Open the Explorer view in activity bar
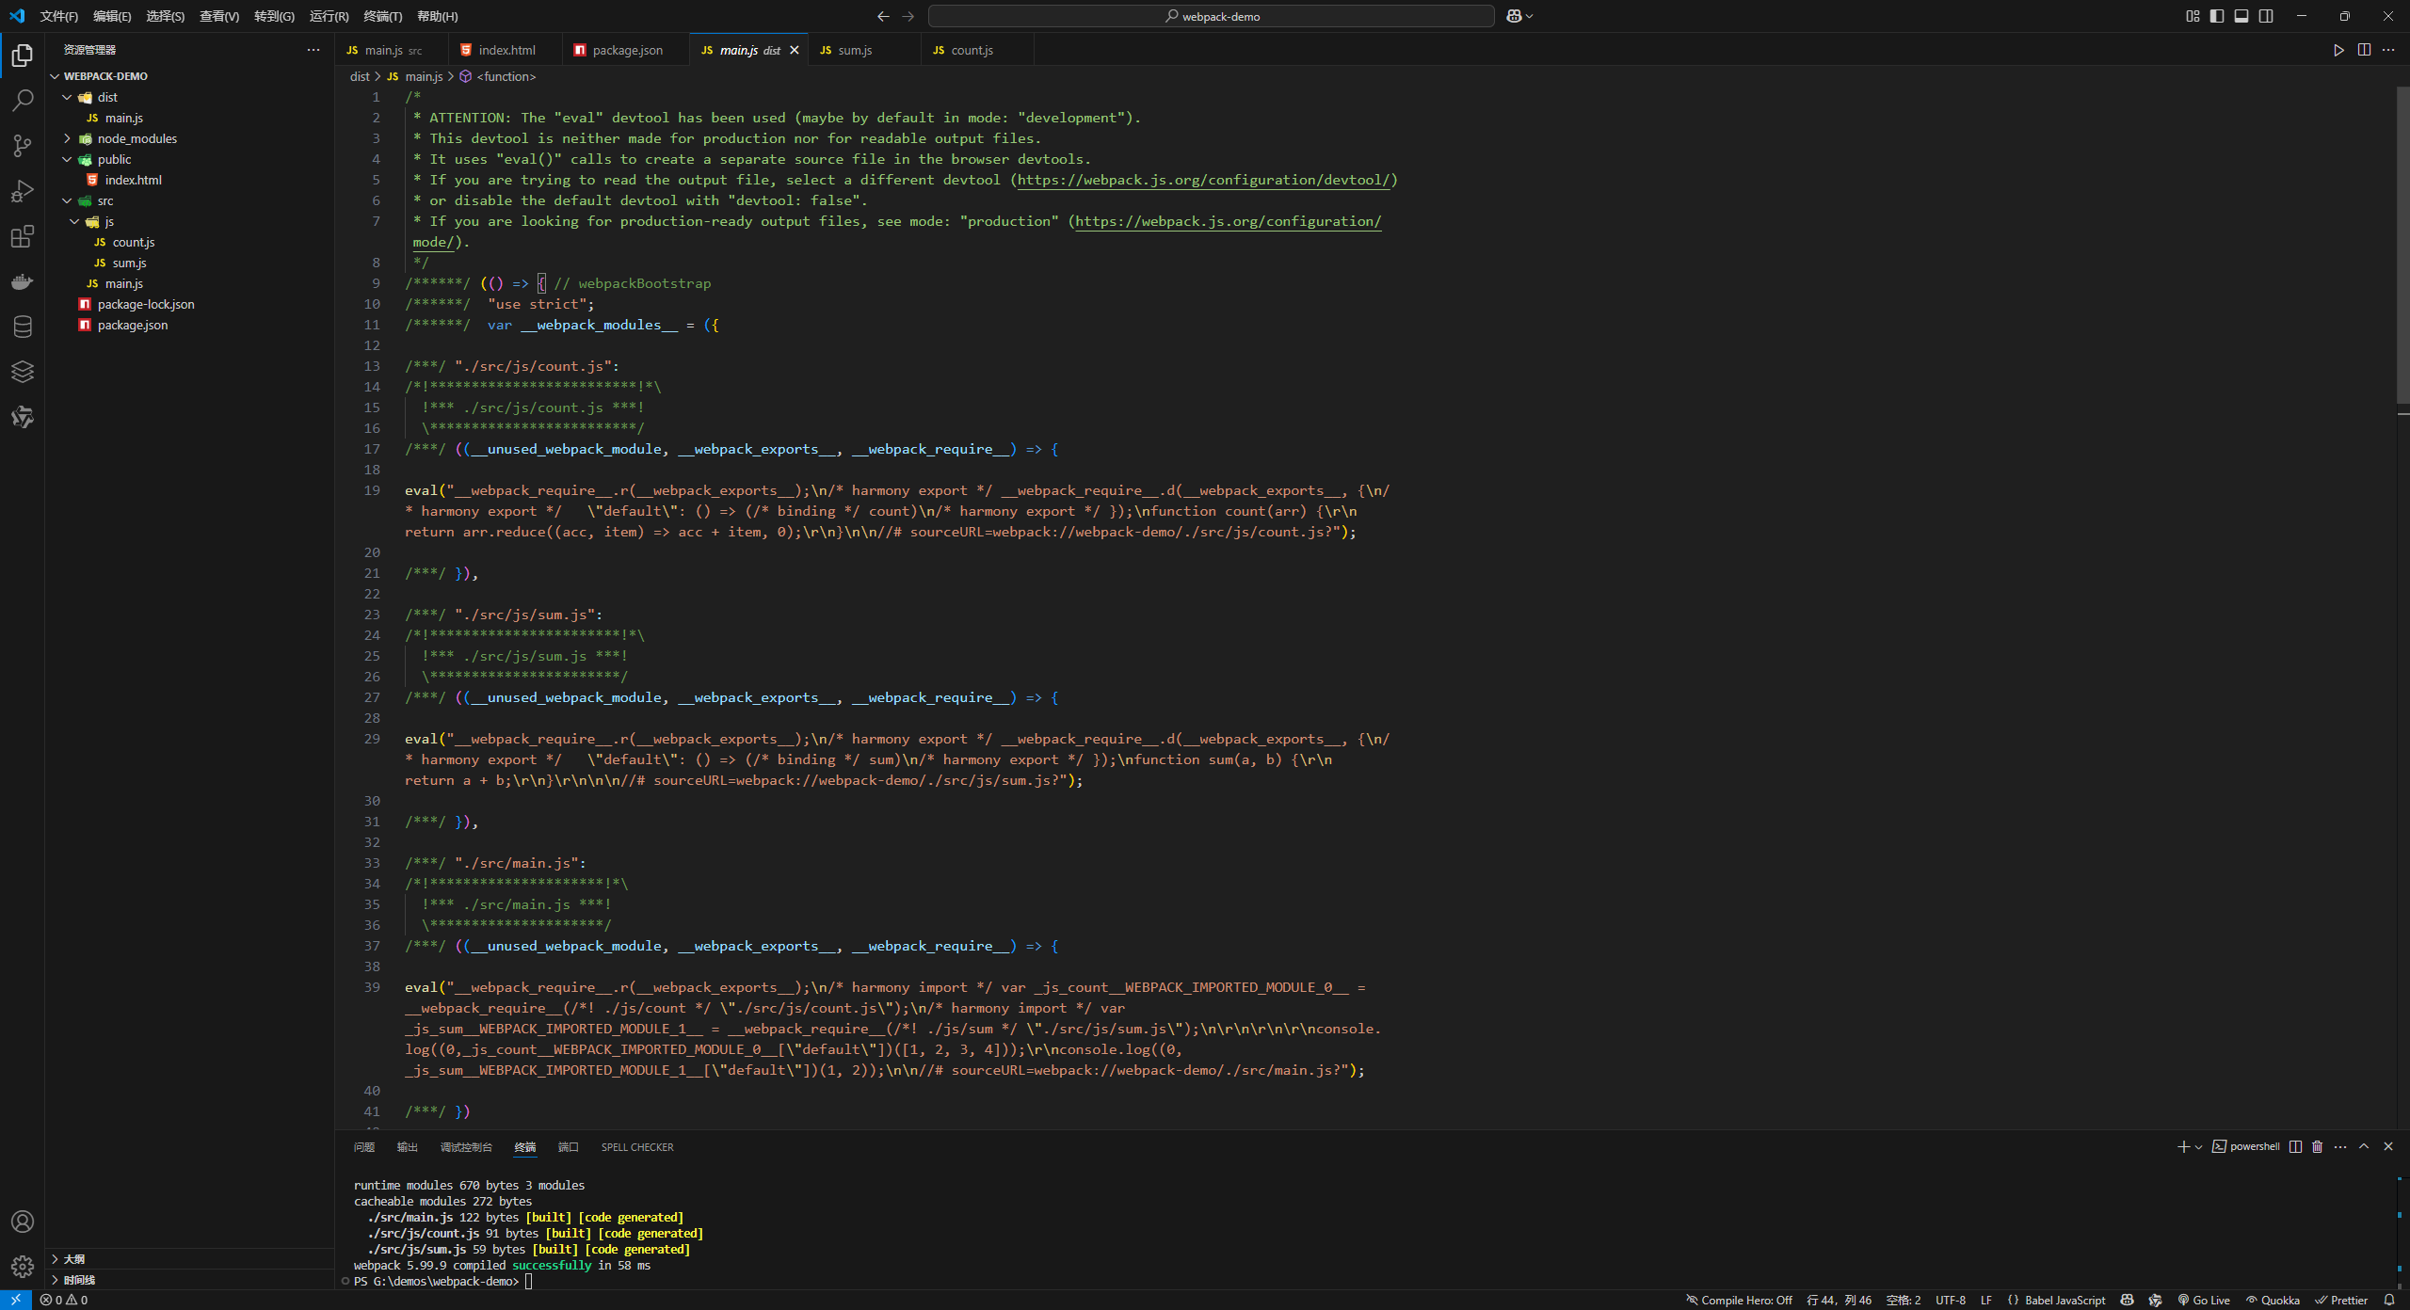The width and height of the screenshot is (2410, 1310). tap(23, 56)
